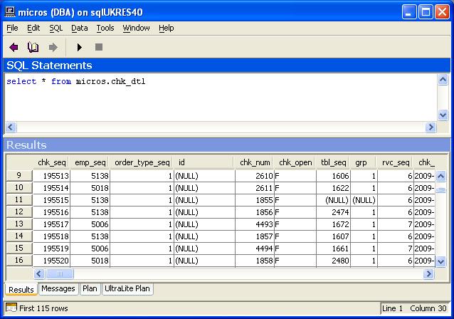
Task: Click the rvc_seq column header
Action: [x=396, y=162]
